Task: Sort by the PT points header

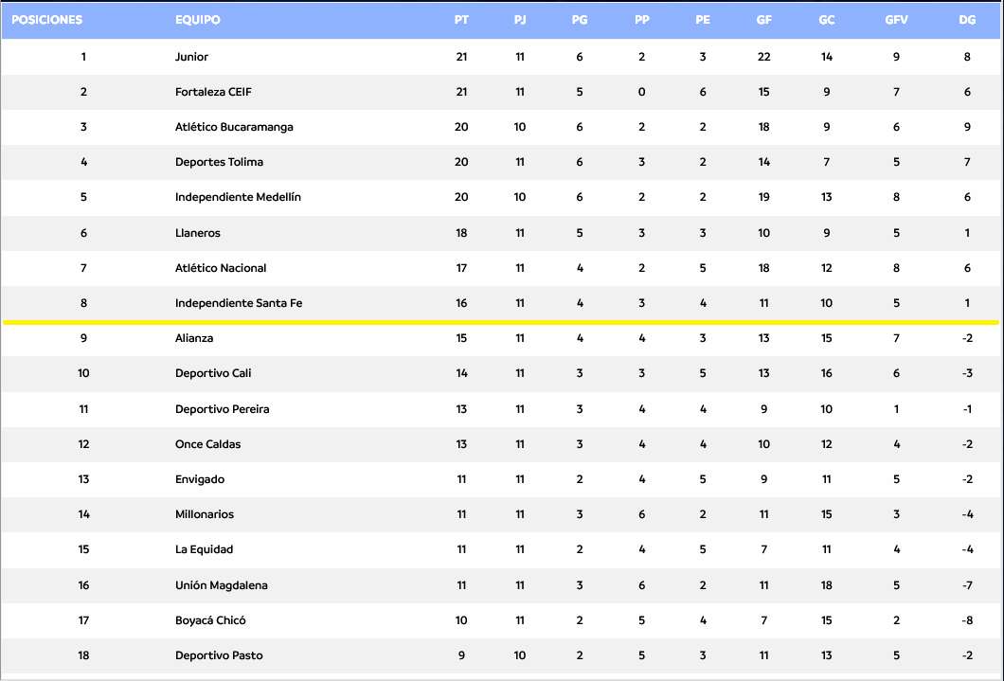Action: coord(461,20)
